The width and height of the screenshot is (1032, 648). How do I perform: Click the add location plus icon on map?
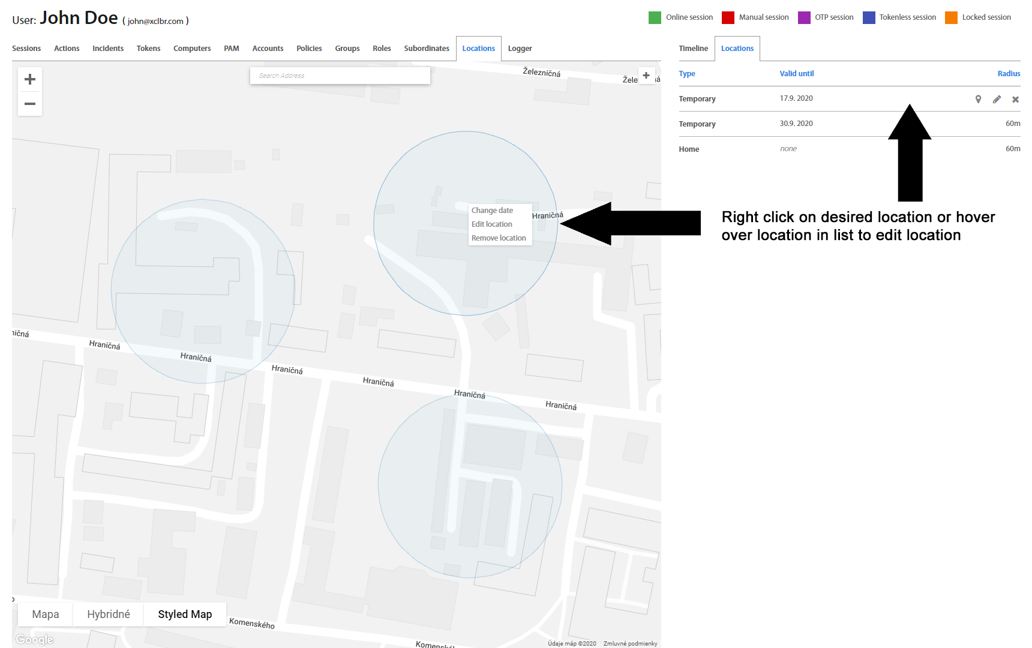646,76
